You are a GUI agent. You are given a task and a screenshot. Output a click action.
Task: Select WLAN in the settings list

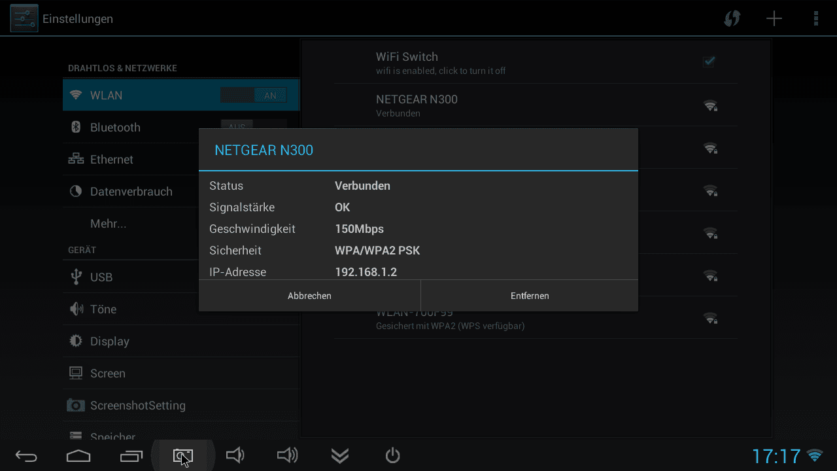tap(181, 96)
